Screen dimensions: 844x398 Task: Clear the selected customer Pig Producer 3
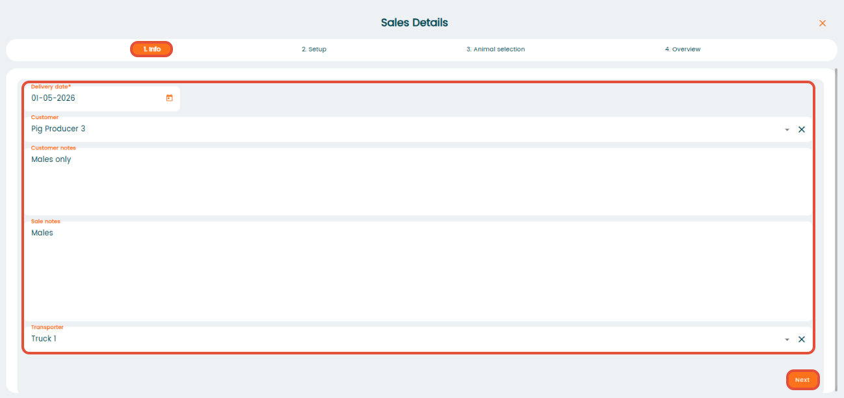[802, 129]
